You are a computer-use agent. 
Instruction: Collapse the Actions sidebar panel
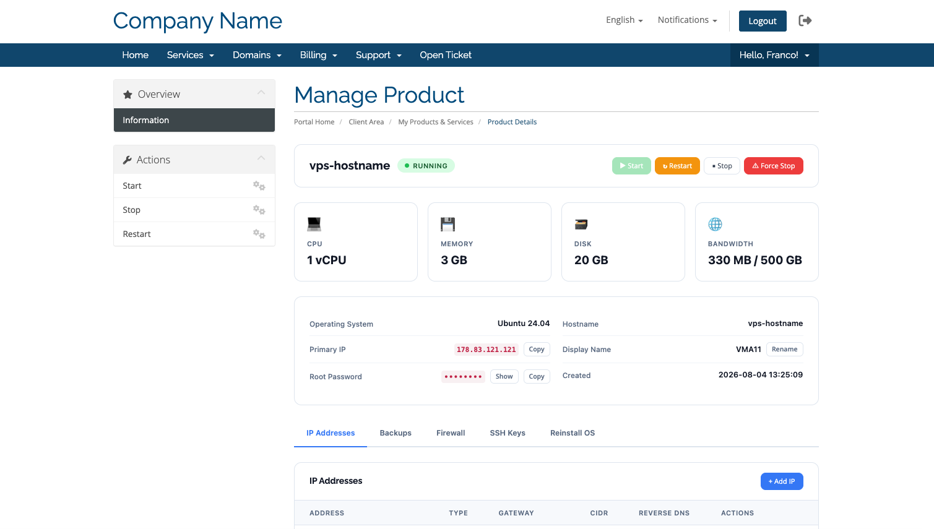(x=261, y=158)
